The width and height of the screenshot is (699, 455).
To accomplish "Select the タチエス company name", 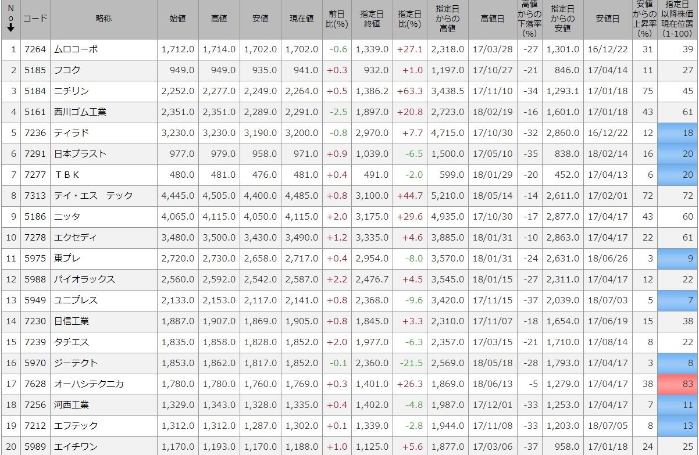I will pyautogui.click(x=71, y=342).
